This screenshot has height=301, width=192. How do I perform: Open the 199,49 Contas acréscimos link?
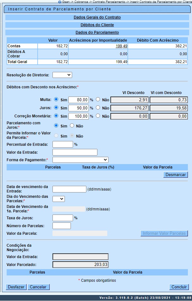click(121, 46)
